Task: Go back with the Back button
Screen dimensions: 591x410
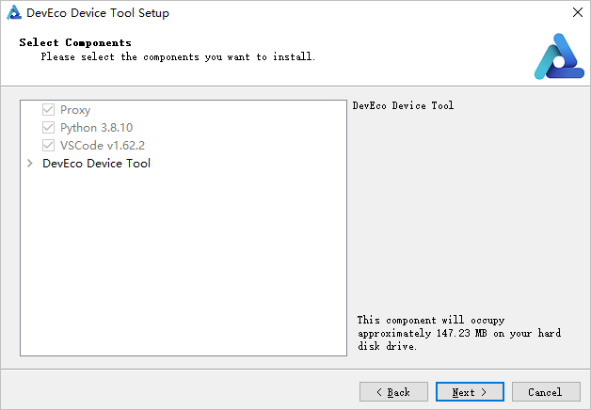Action: tap(393, 391)
